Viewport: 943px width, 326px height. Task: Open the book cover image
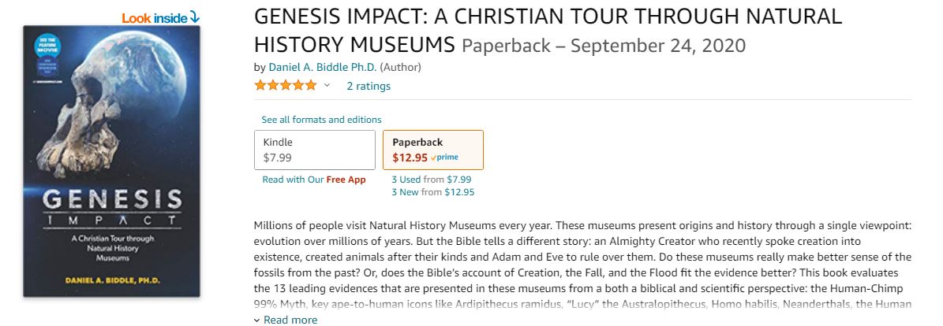point(112,161)
